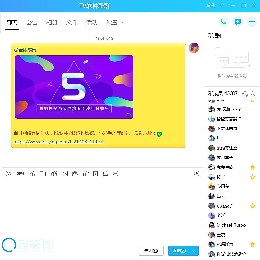Open the purple anniversary image thumbnail

click(x=74, y=87)
